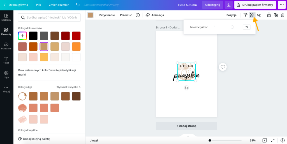Add comment using speech bubble icon

pos(223,67)
